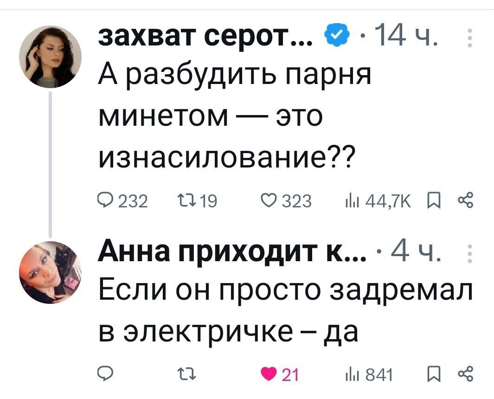Open Анна's avatar photo with black cat

[x=51, y=272]
